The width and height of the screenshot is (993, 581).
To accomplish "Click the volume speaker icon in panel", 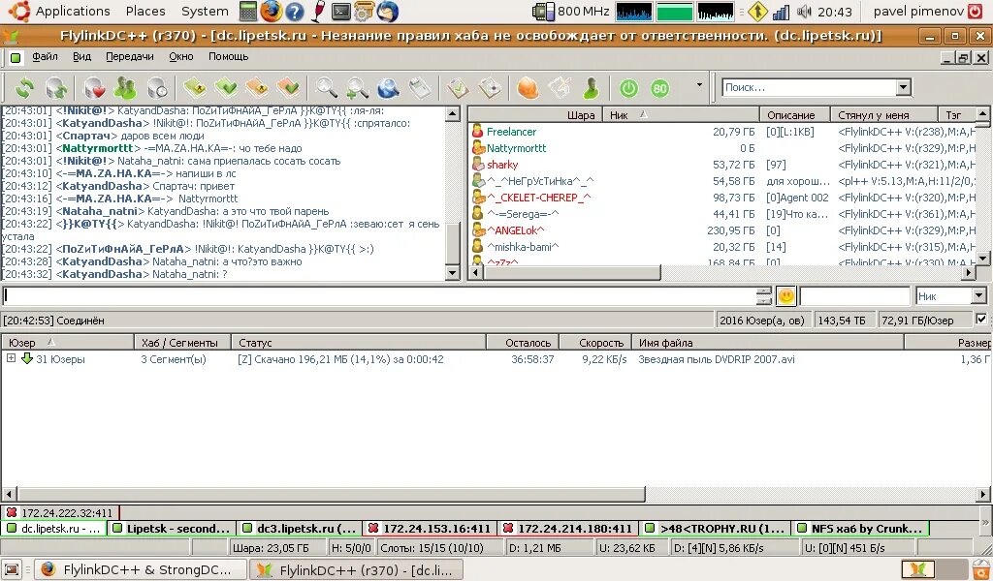I will (804, 11).
